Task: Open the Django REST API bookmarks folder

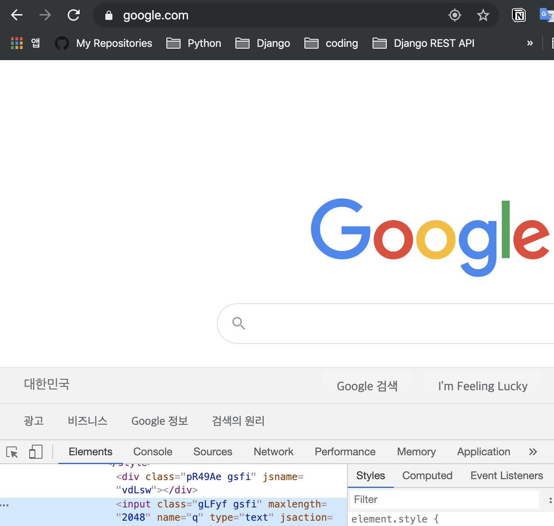Action: (423, 43)
